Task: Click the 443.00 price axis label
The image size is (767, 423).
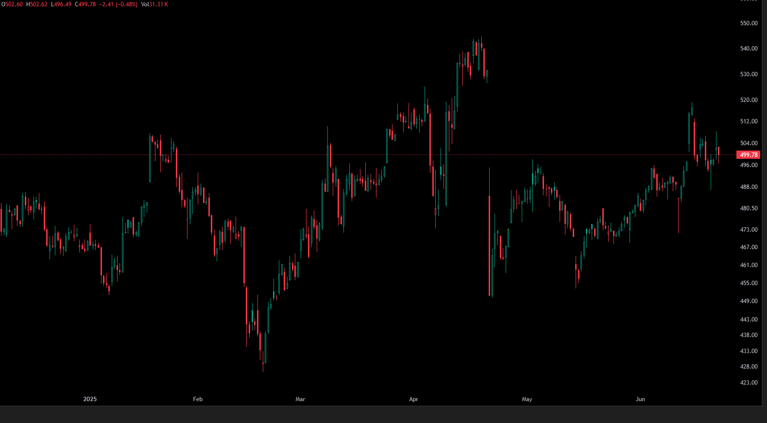Action: coord(749,320)
